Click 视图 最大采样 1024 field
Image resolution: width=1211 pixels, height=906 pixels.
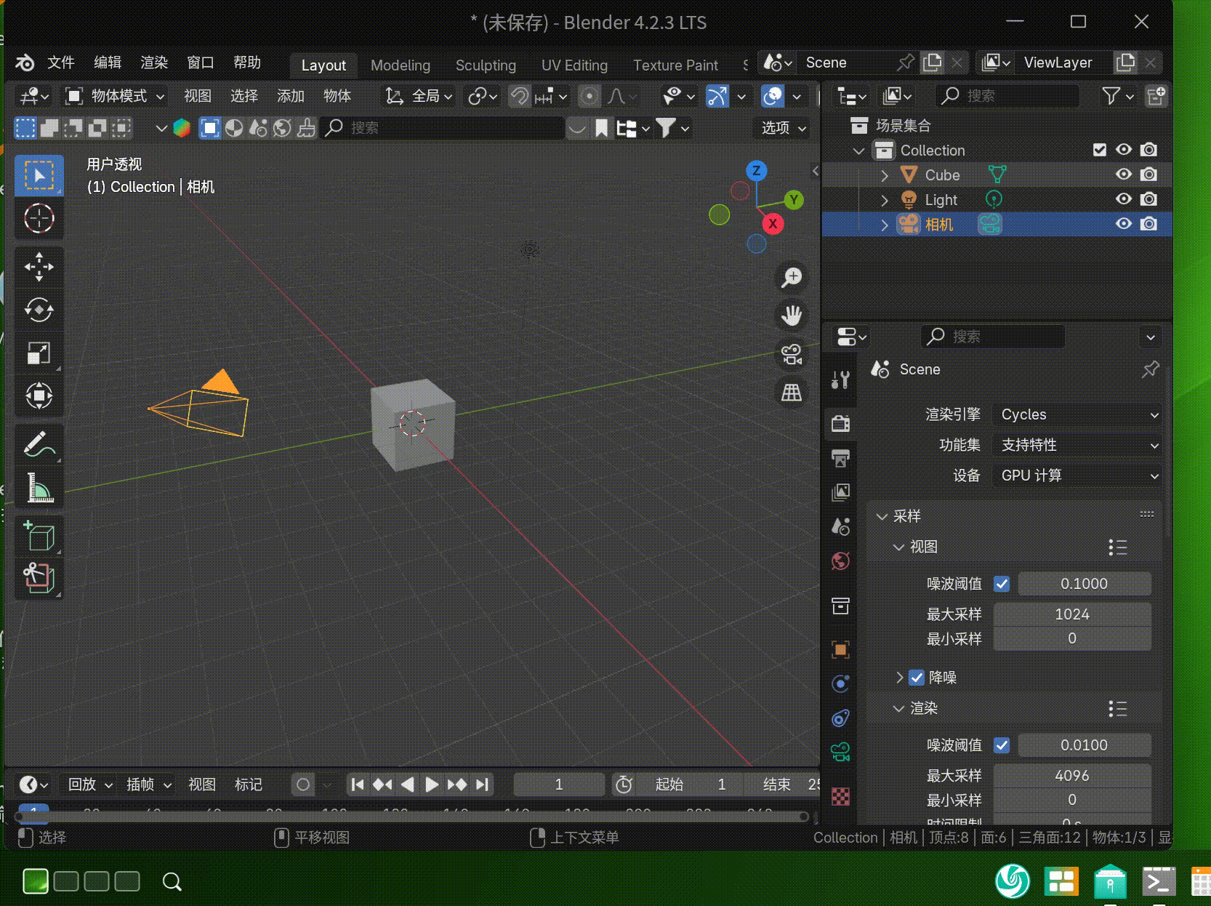click(x=1072, y=614)
